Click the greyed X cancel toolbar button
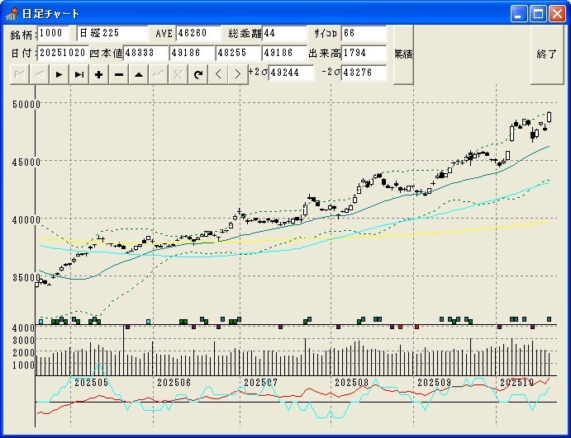This screenshot has height=438, width=571. (x=178, y=74)
